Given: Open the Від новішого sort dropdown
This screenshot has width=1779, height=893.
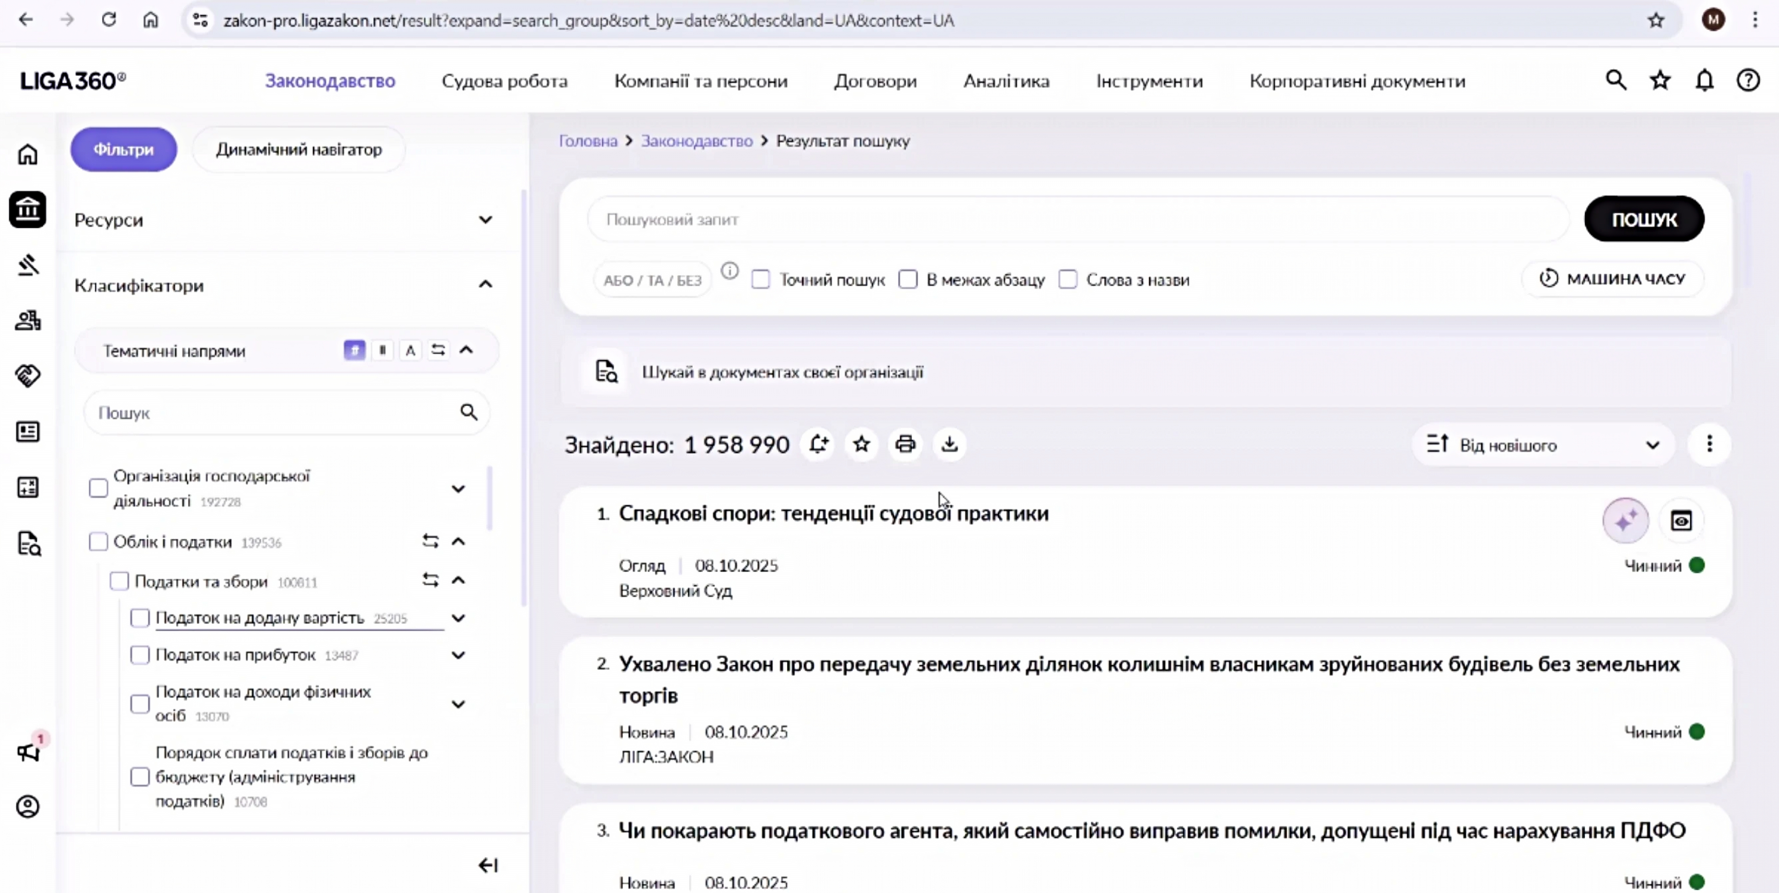Looking at the screenshot, I should [x=1543, y=445].
